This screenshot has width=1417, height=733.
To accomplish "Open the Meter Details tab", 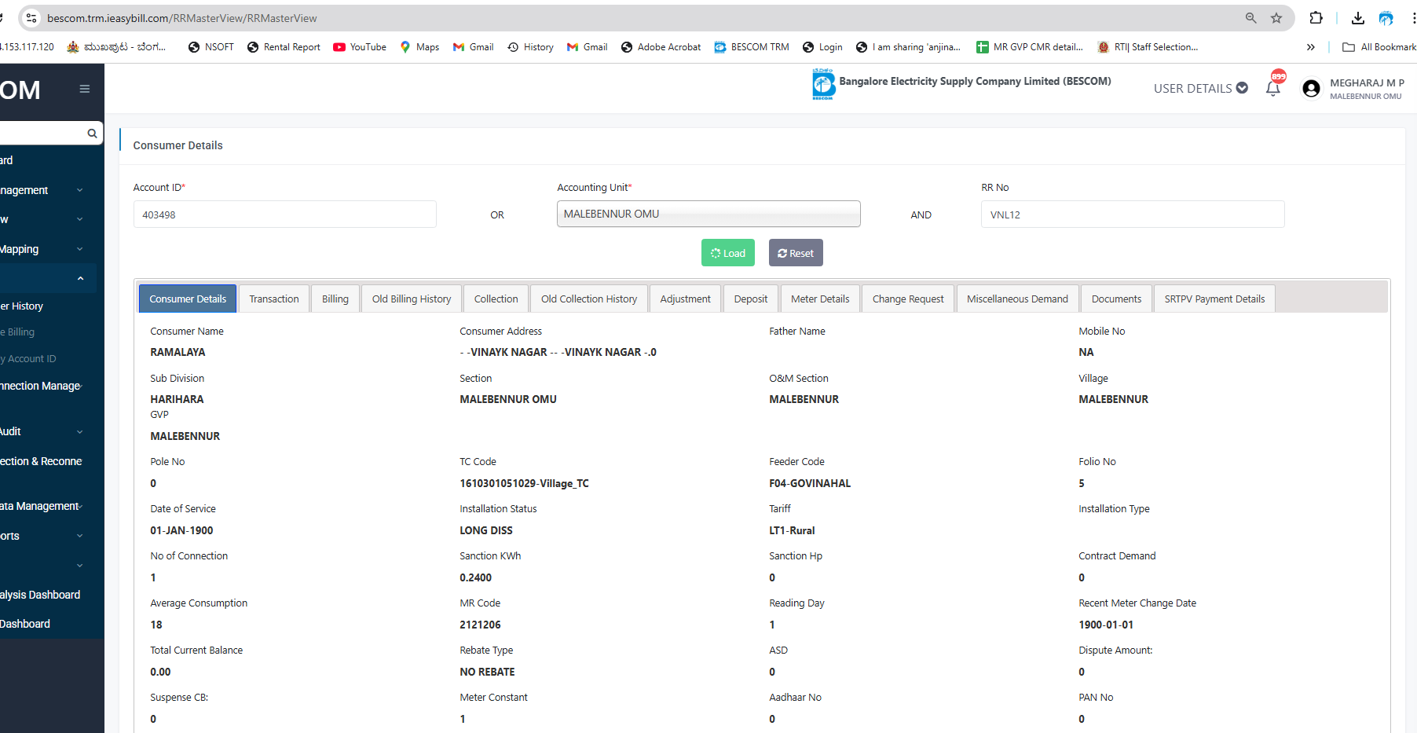I will coord(820,299).
